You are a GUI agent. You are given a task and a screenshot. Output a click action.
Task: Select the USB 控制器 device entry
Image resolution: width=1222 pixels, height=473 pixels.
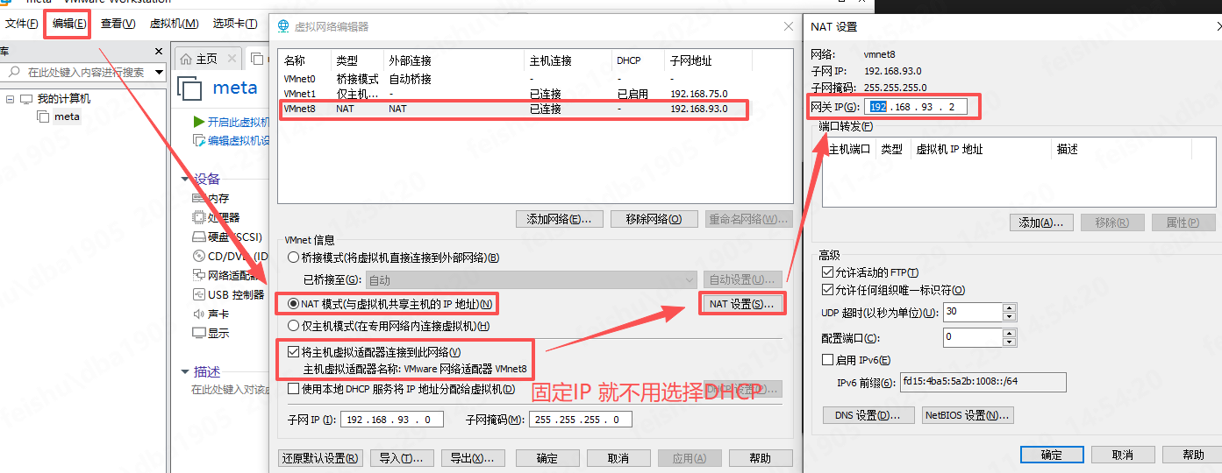click(x=228, y=294)
